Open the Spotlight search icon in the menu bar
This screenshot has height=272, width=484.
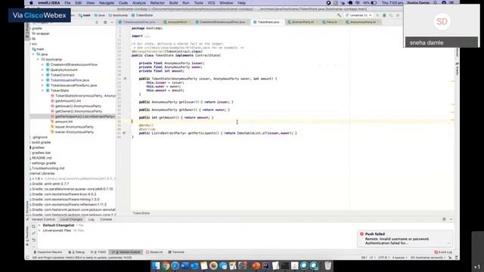[x=436, y=3]
